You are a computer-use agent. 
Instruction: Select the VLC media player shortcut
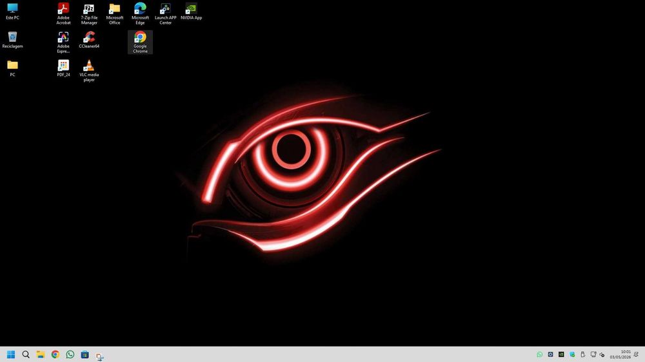(89, 71)
